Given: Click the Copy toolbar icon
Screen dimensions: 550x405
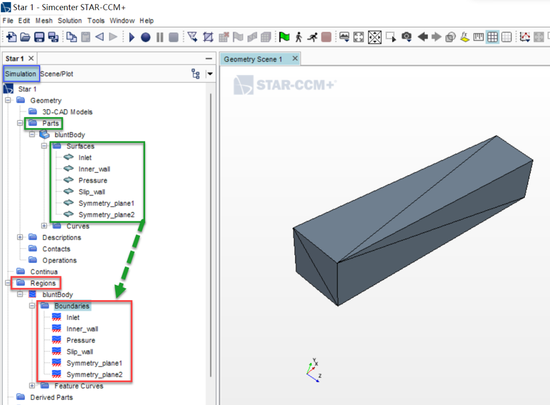Looking at the screenshot, I should [x=72, y=37].
